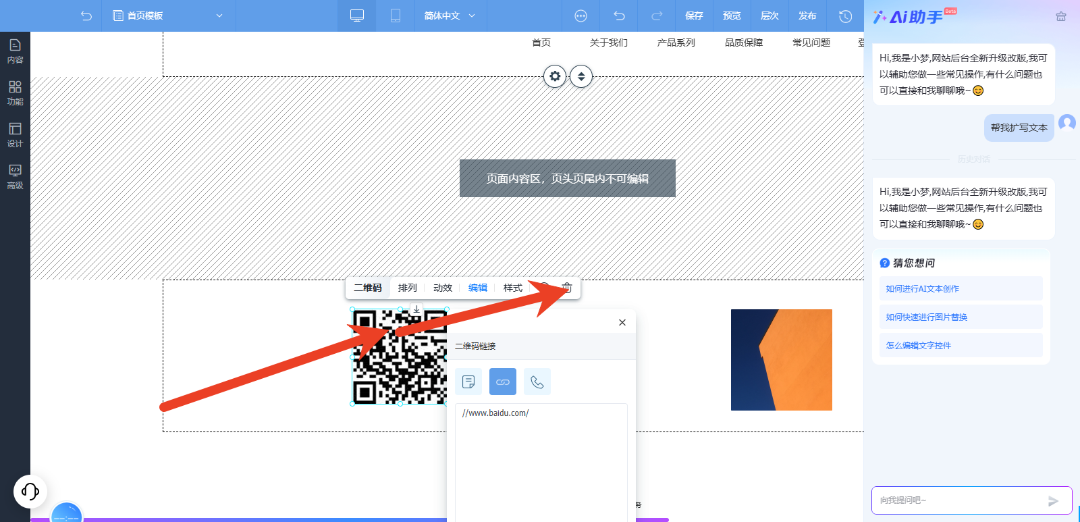Delete the QR code with trash icon
This screenshot has width=1080, height=522.
click(x=567, y=288)
